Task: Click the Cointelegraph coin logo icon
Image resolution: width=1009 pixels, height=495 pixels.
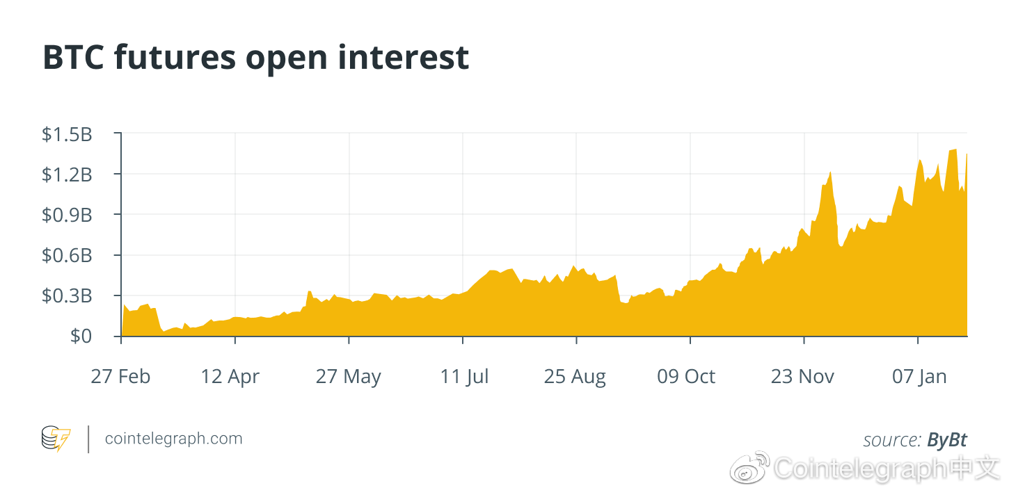Action: 56,439
